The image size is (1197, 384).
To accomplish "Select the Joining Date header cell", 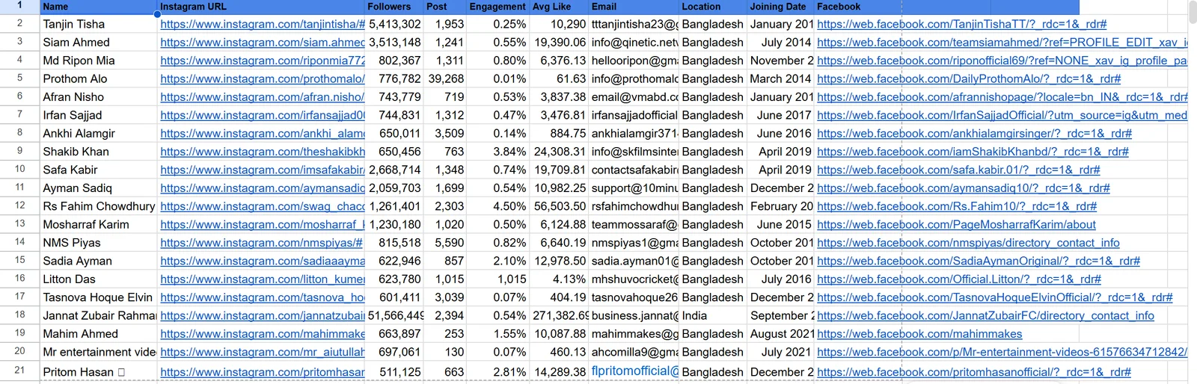I will [x=780, y=7].
